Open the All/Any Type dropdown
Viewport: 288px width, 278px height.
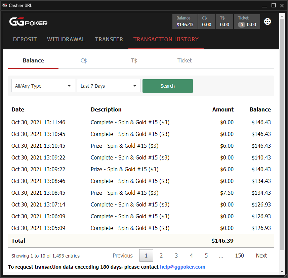click(x=43, y=86)
